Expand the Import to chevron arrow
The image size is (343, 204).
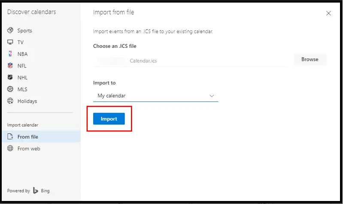tap(212, 96)
